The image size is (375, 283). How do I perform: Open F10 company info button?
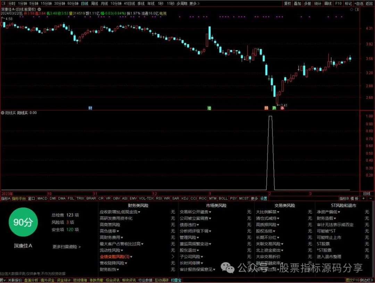[x=338, y=3]
